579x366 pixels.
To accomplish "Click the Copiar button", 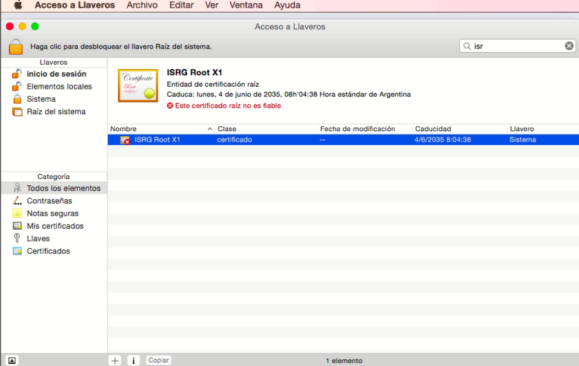I will [x=158, y=360].
